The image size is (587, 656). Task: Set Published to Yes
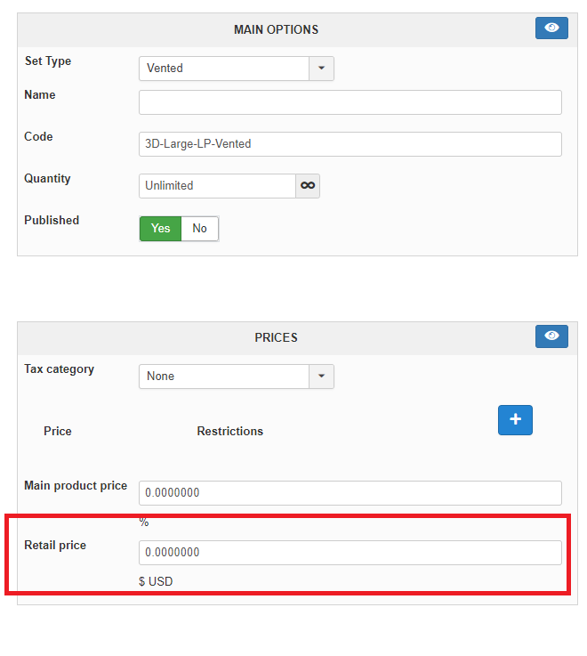click(160, 229)
